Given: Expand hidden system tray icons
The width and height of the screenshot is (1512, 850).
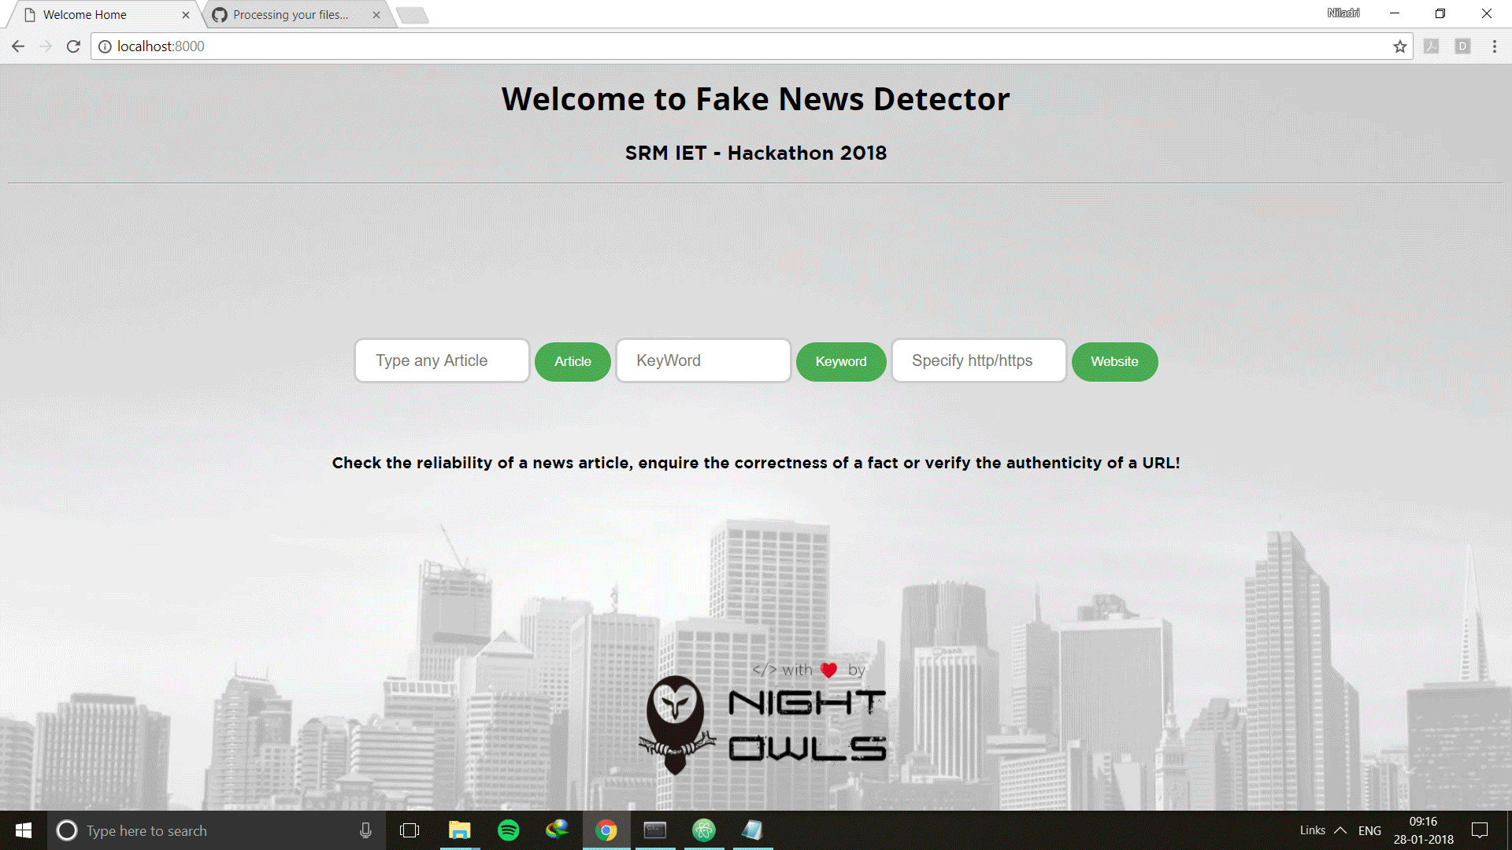Looking at the screenshot, I should coord(1340,830).
